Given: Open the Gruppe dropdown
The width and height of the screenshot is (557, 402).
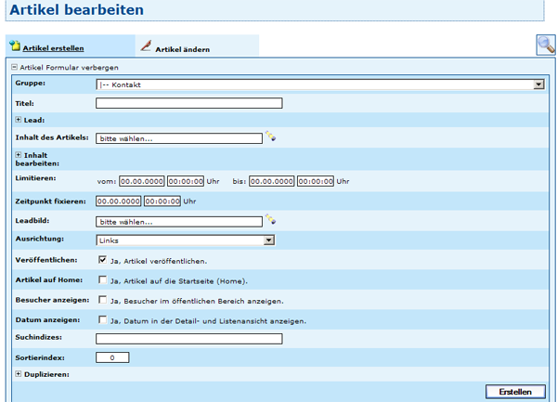Looking at the screenshot, I should (x=538, y=84).
